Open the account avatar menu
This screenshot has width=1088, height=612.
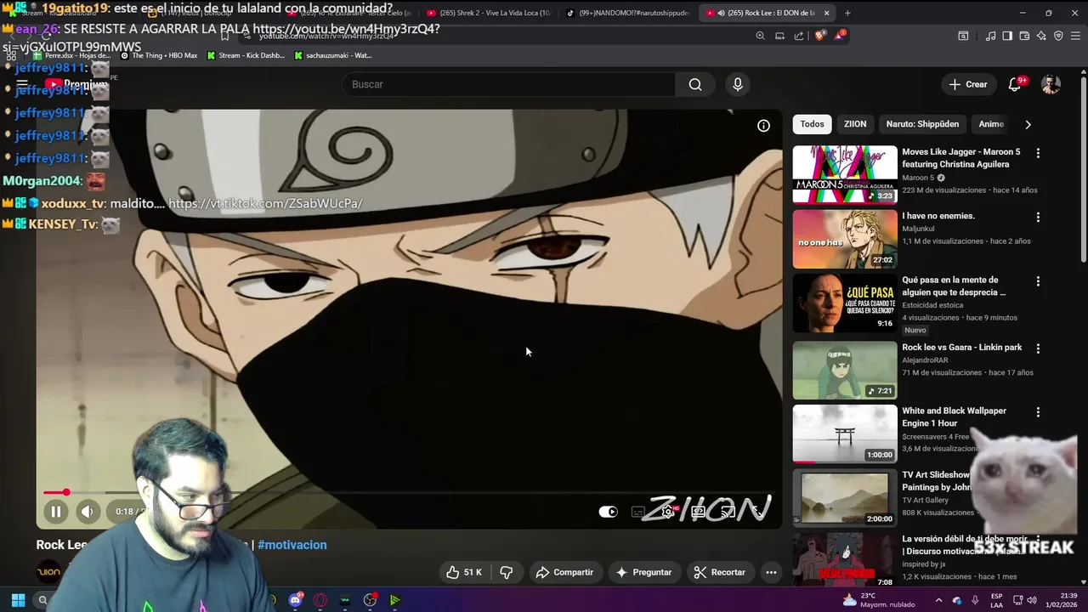click(x=1051, y=84)
